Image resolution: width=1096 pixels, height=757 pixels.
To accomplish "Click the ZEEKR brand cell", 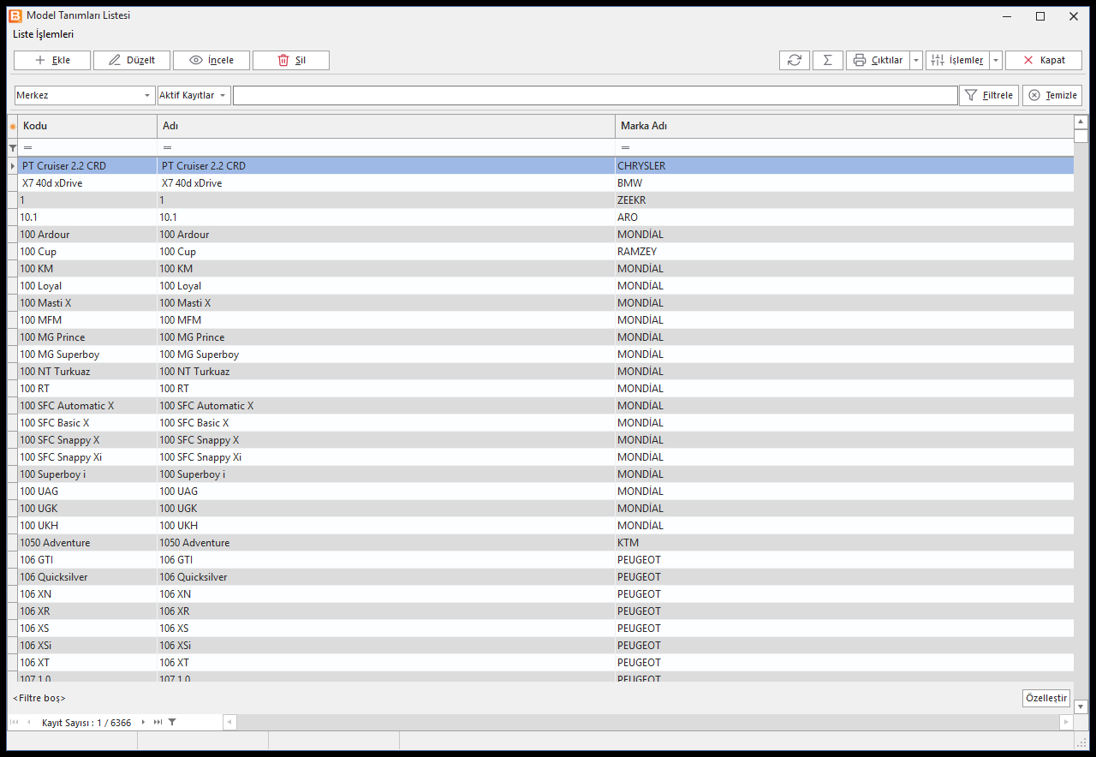I will (844, 200).
